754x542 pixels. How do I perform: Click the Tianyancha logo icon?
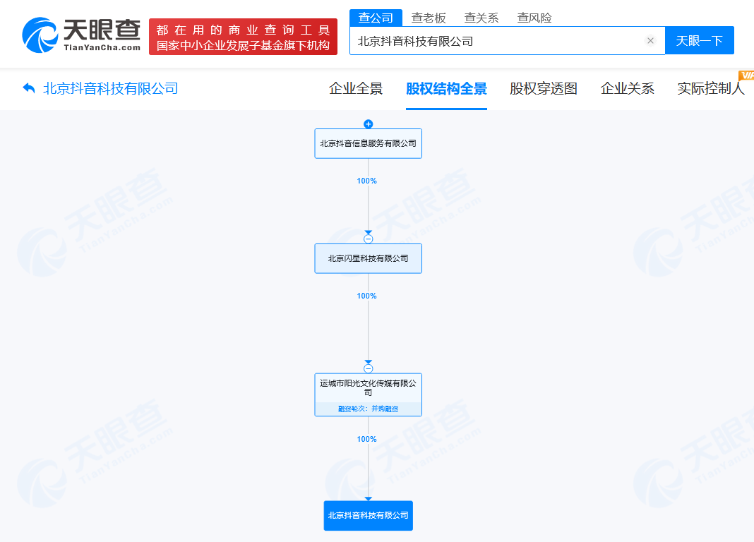40,35
